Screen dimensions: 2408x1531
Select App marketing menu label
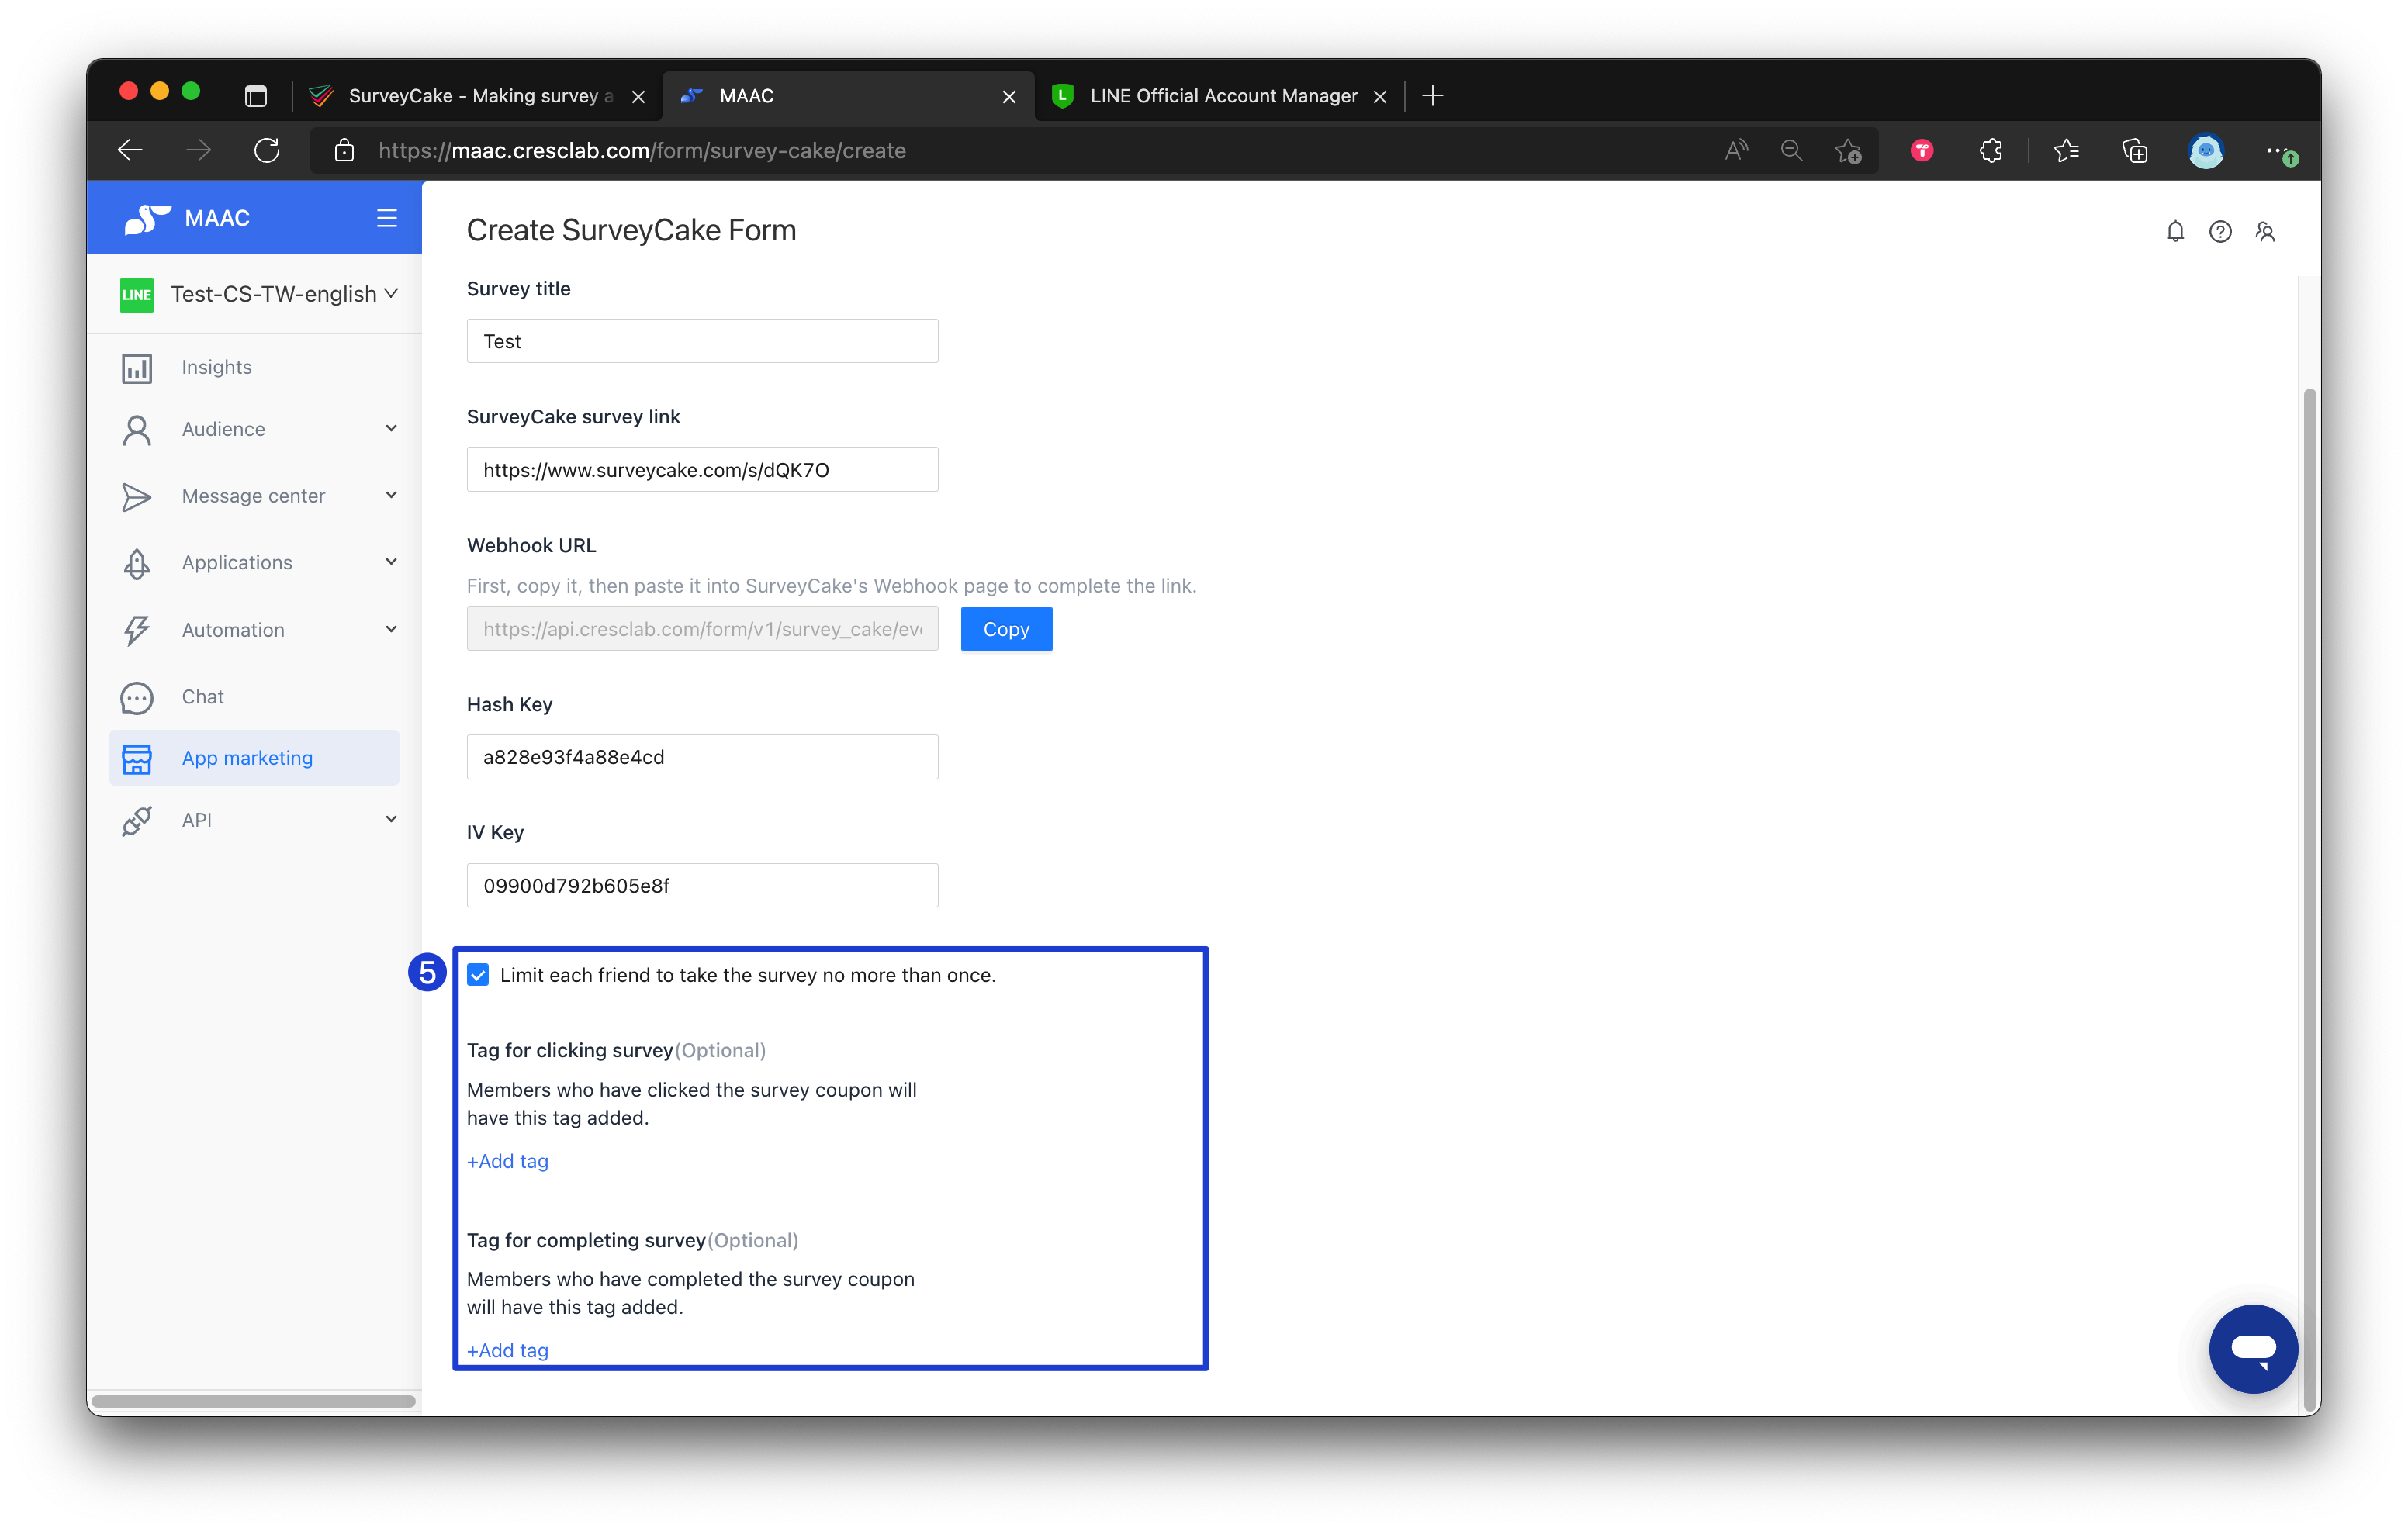[247, 758]
